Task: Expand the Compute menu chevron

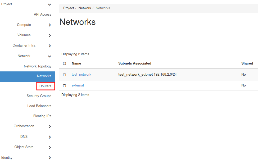Action: click(50, 25)
